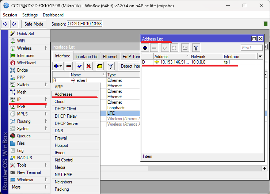Switch to the Ethernet tab
Viewport: 270px width, 194px height.
[x=110, y=57]
